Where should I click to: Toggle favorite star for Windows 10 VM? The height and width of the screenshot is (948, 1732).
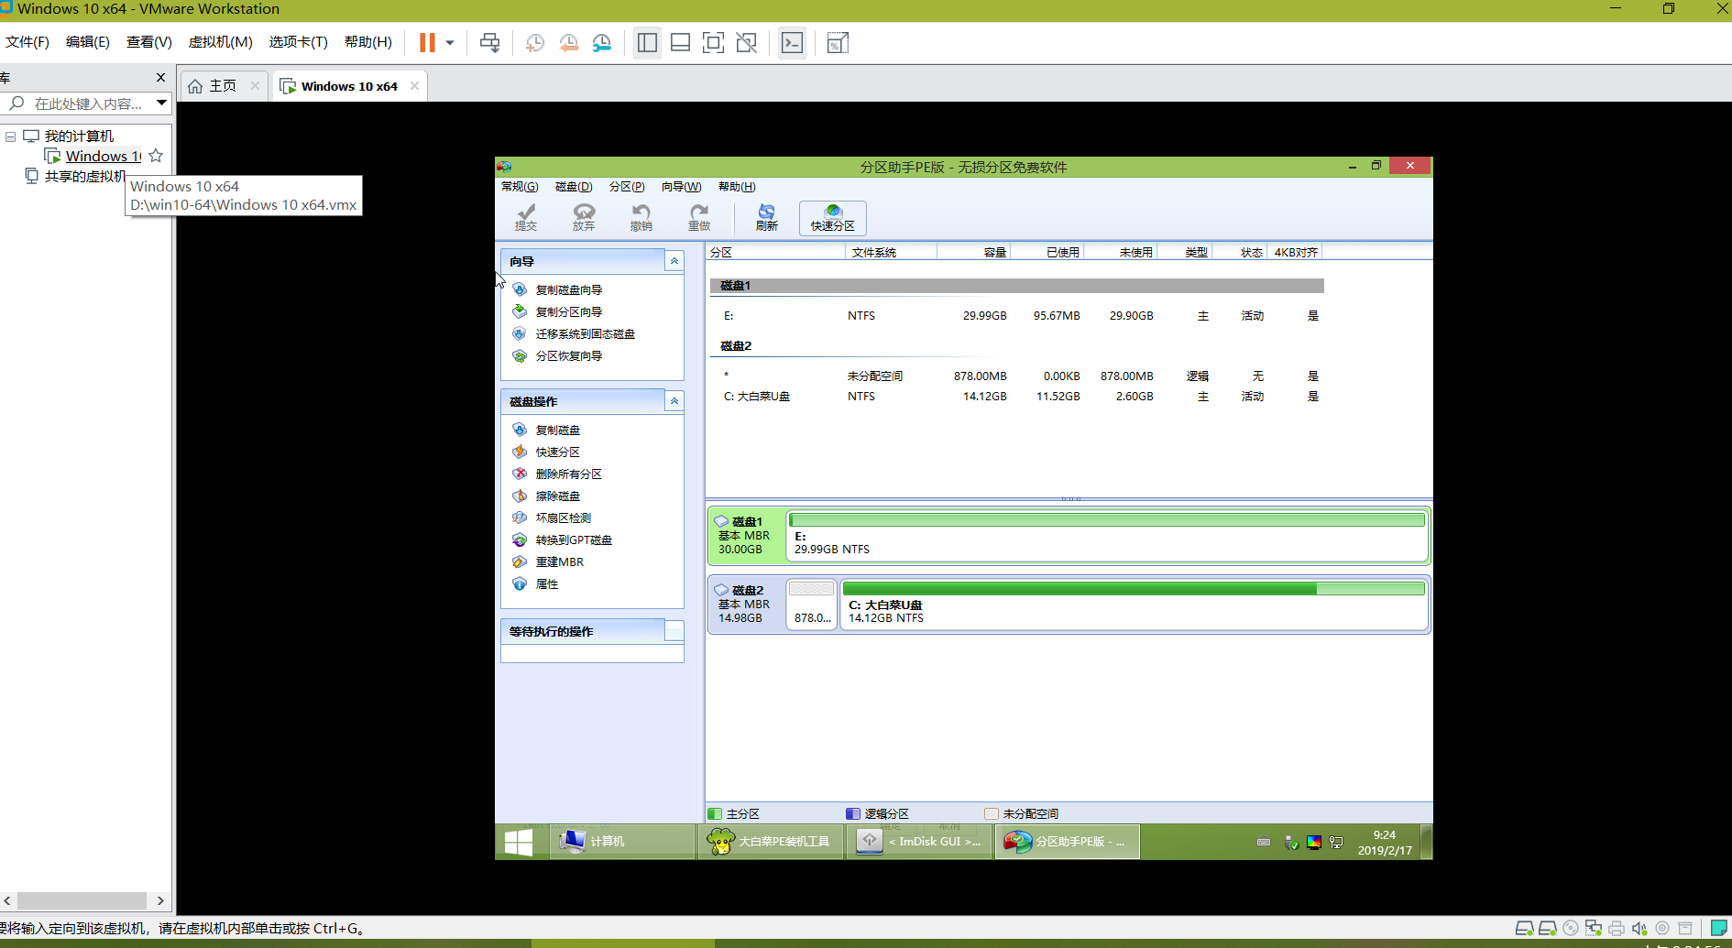156,156
